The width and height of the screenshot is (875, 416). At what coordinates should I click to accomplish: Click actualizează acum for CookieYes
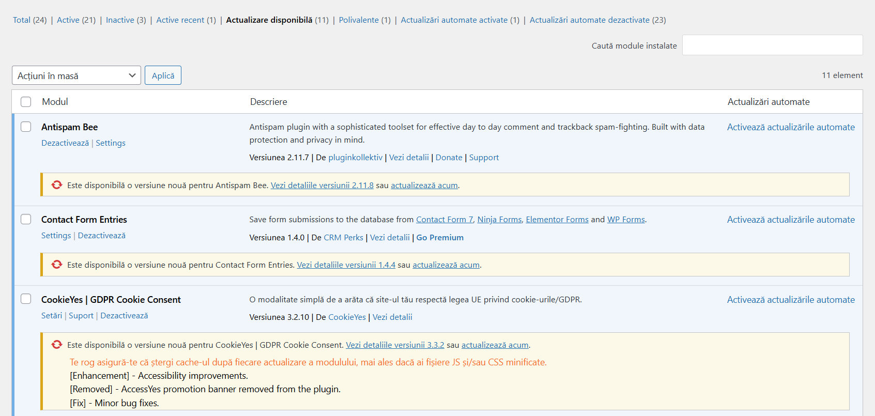[x=495, y=345]
